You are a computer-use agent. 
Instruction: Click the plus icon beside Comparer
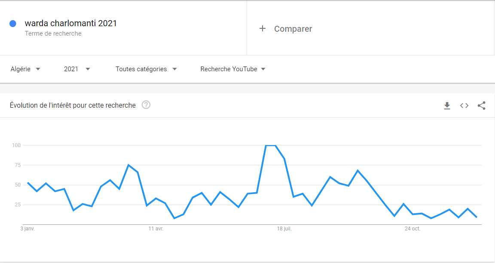(x=263, y=29)
